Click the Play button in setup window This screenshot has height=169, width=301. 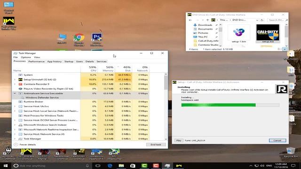coord(179,140)
